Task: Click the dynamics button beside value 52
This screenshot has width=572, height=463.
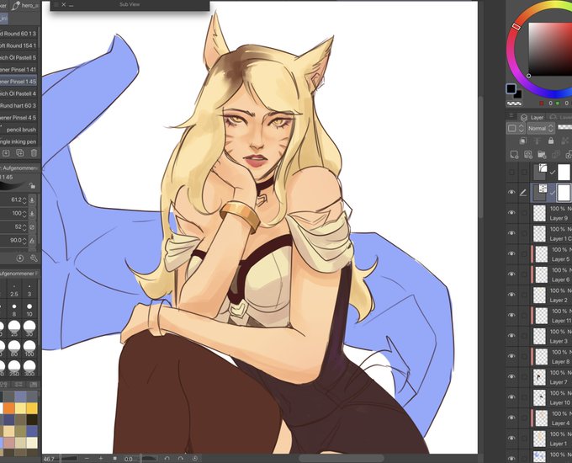Action: [33, 226]
